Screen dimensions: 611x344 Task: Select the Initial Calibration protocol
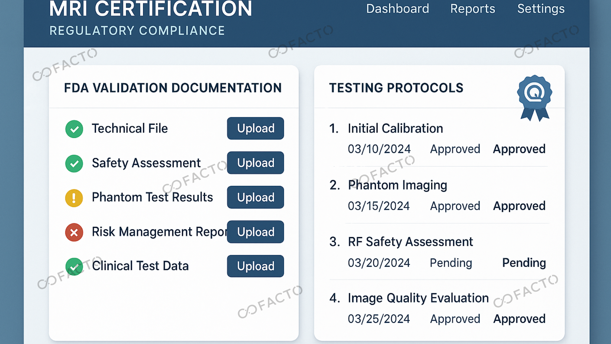click(395, 128)
